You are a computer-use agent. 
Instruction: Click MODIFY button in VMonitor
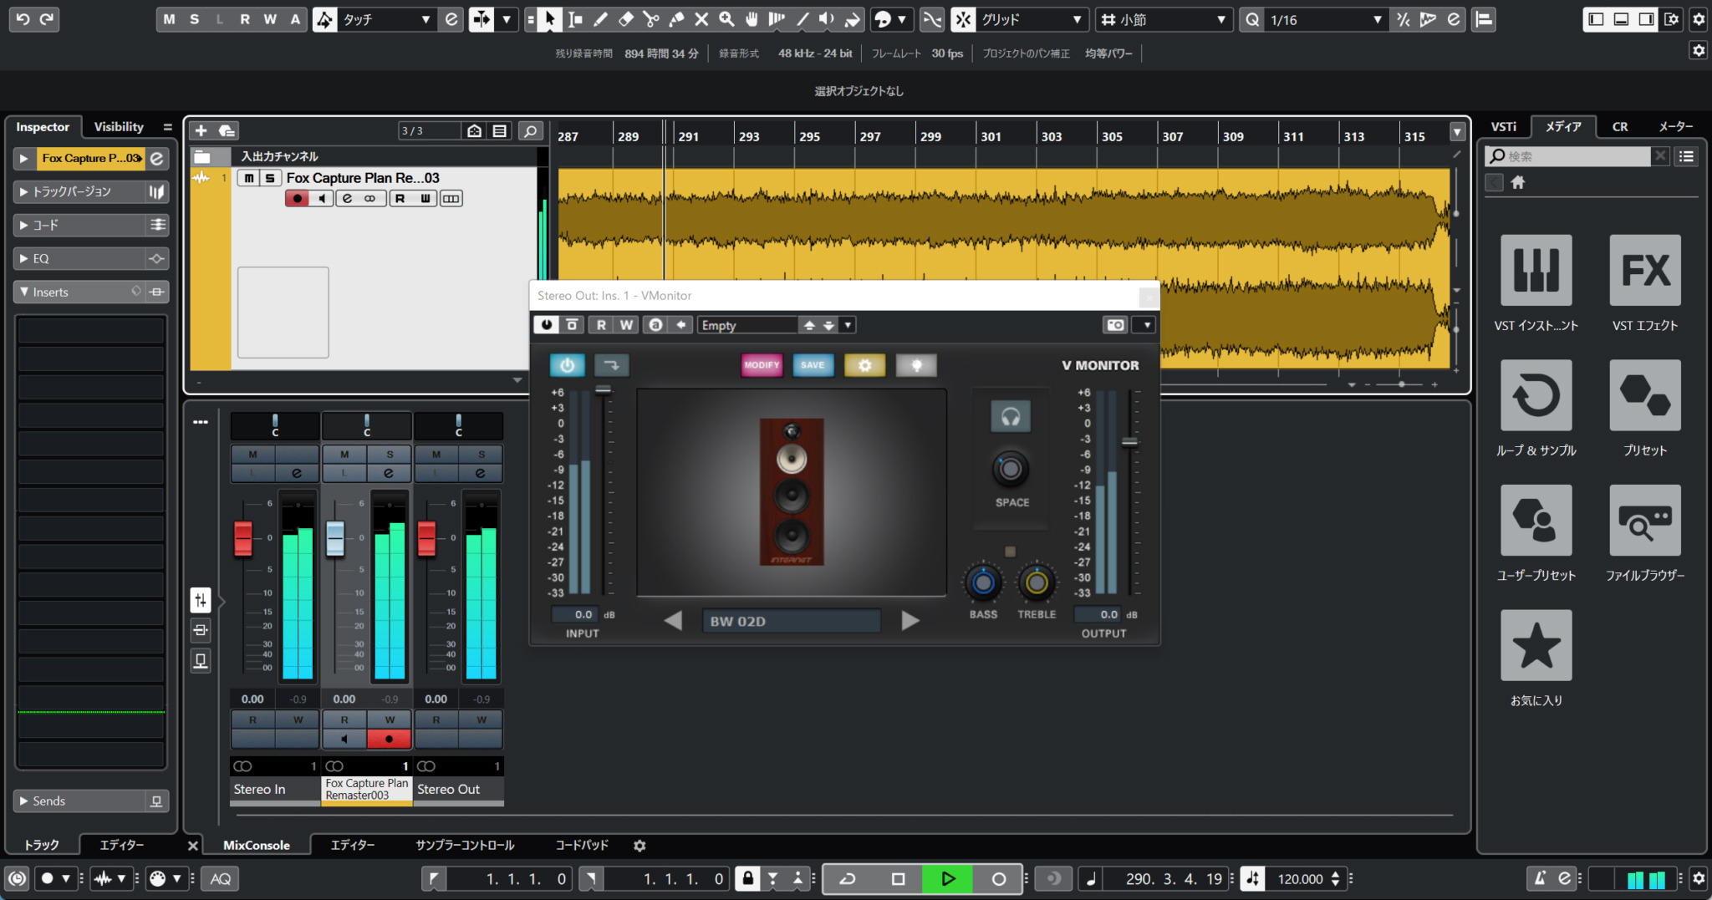point(762,365)
